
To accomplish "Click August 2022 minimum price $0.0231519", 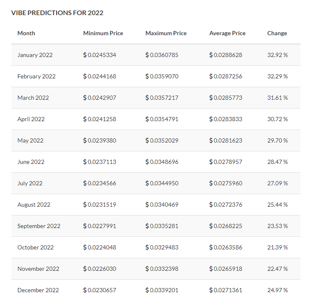I will pyautogui.click(x=100, y=205).
